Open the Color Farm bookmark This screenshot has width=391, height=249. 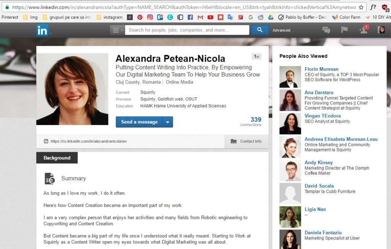point(346,17)
